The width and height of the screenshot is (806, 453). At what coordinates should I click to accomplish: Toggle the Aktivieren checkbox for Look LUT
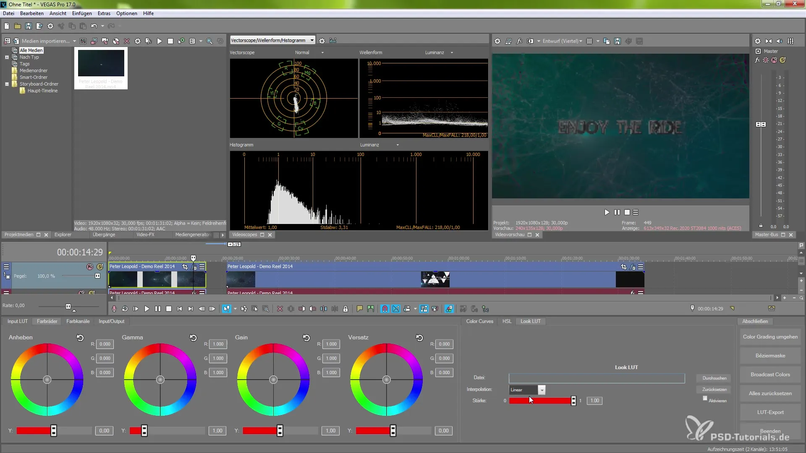pyautogui.click(x=705, y=398)
